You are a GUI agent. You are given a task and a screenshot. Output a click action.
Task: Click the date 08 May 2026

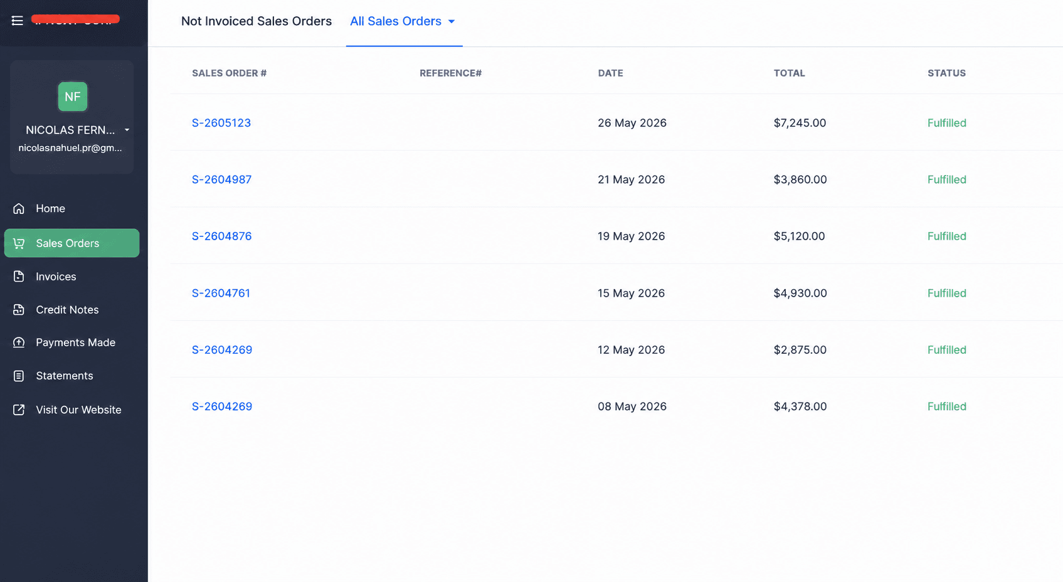click(632, 406)
